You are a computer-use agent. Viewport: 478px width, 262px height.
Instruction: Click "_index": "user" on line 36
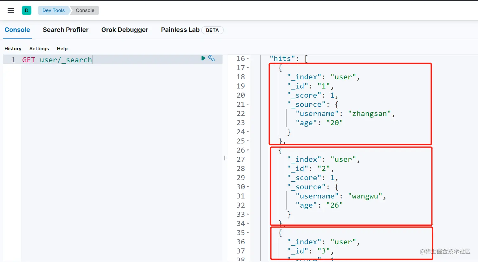click(324, 242)
